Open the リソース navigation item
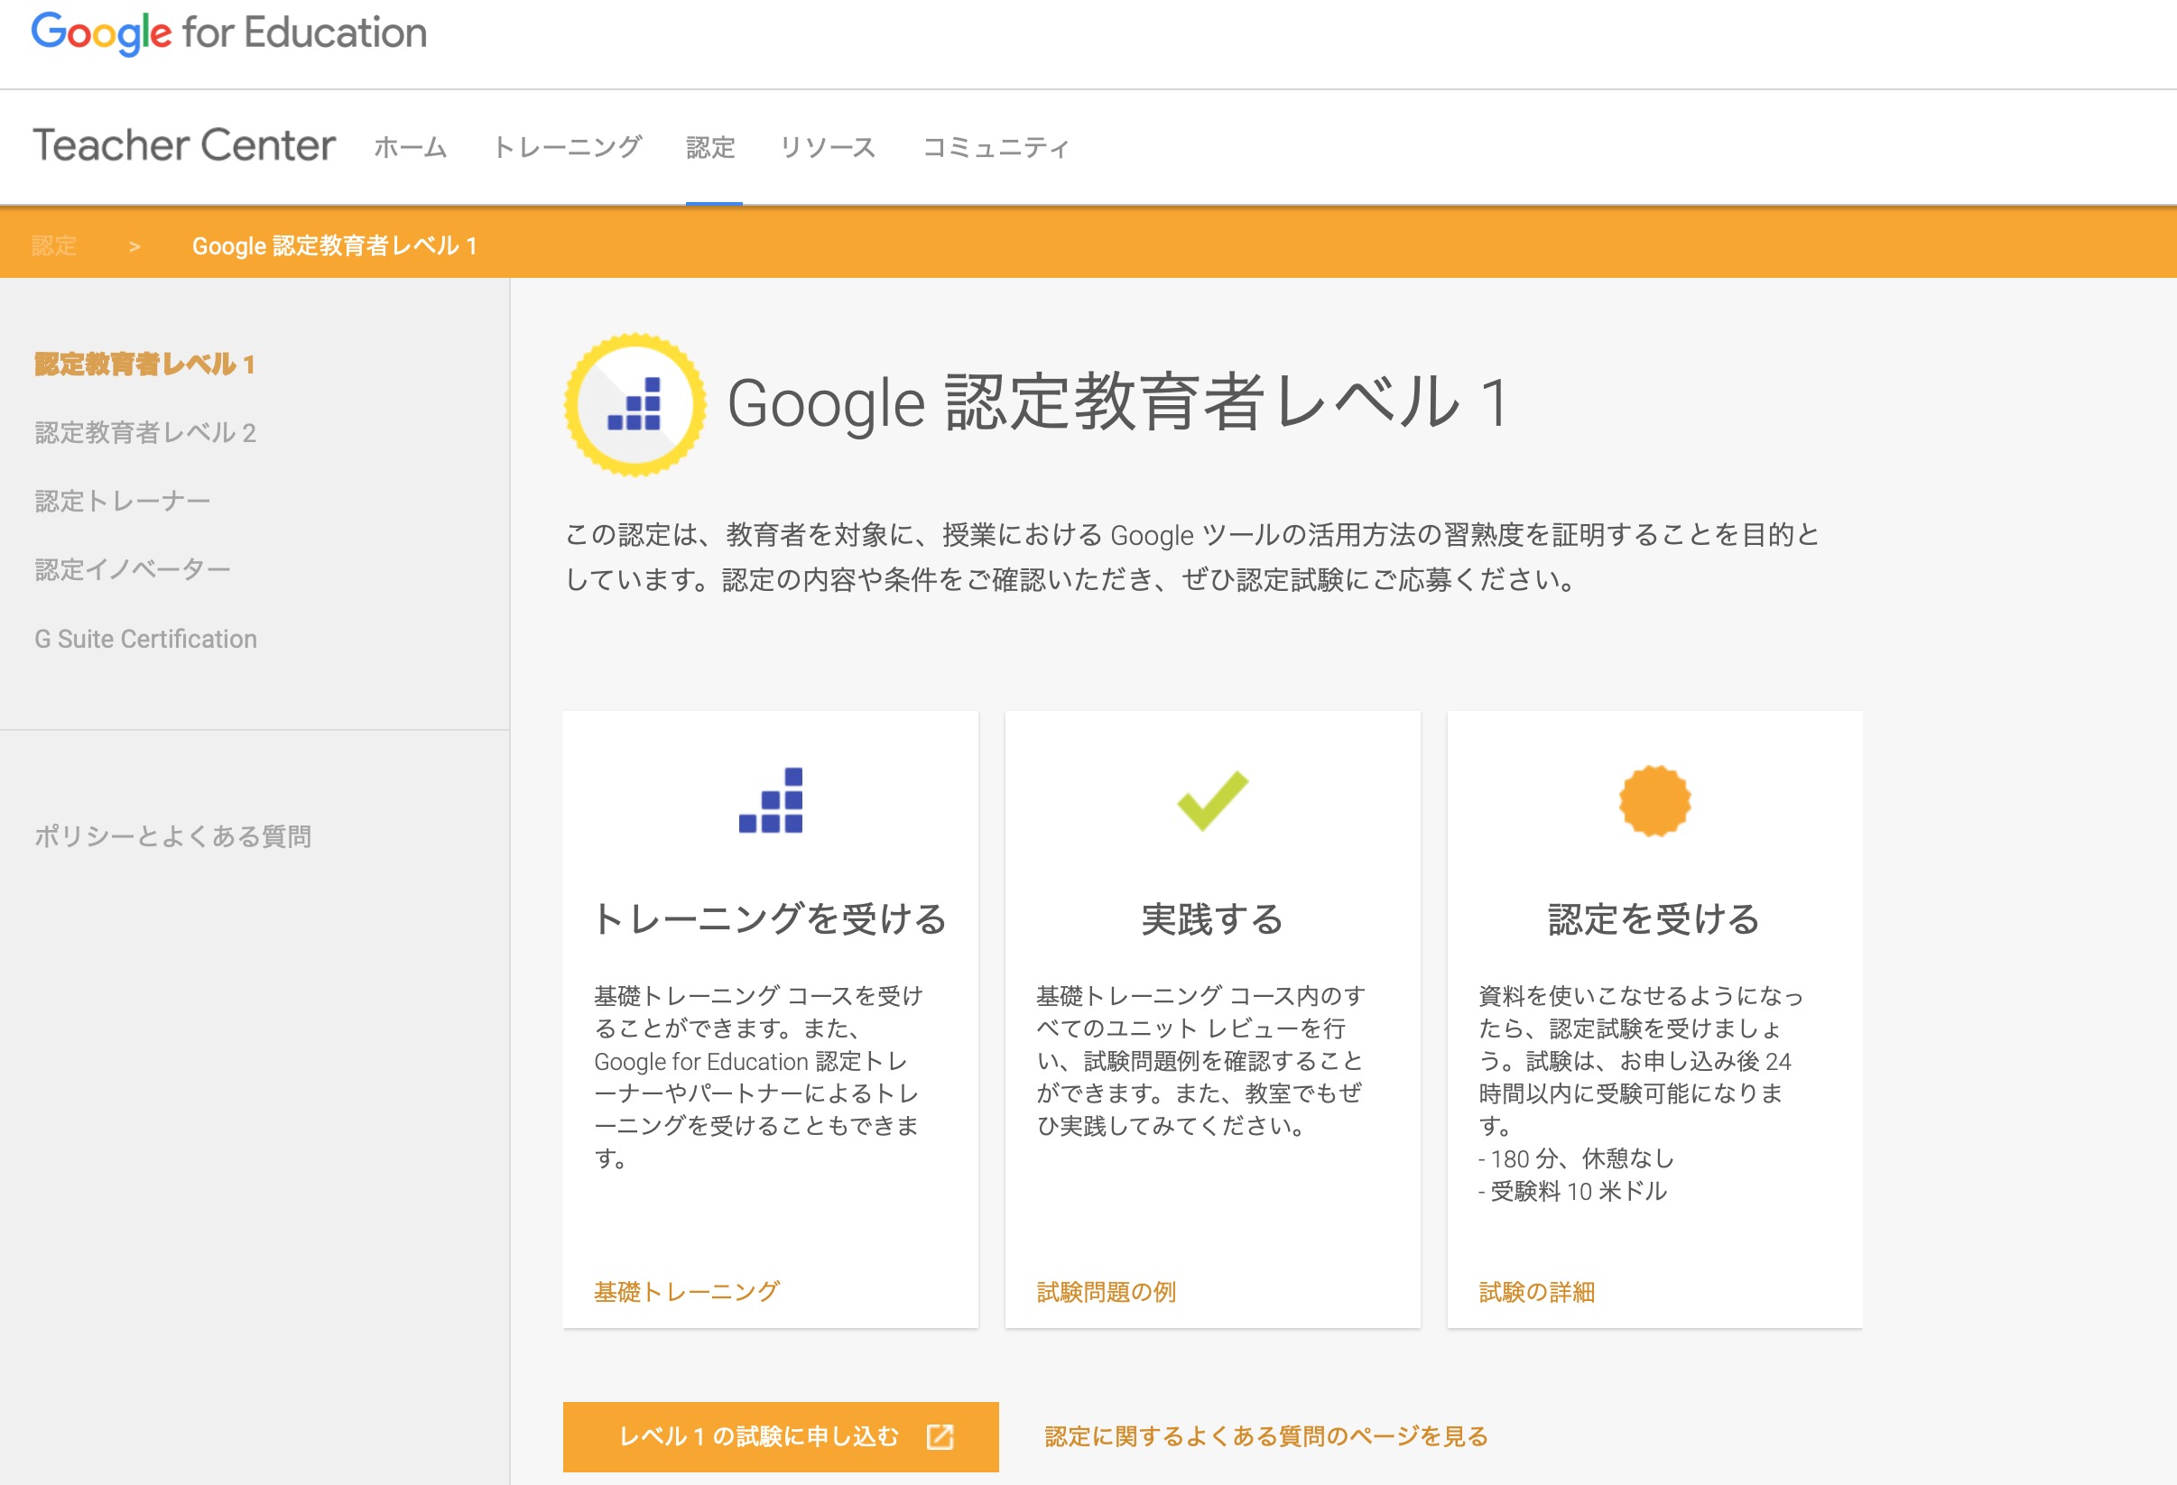 click(828, 147)
